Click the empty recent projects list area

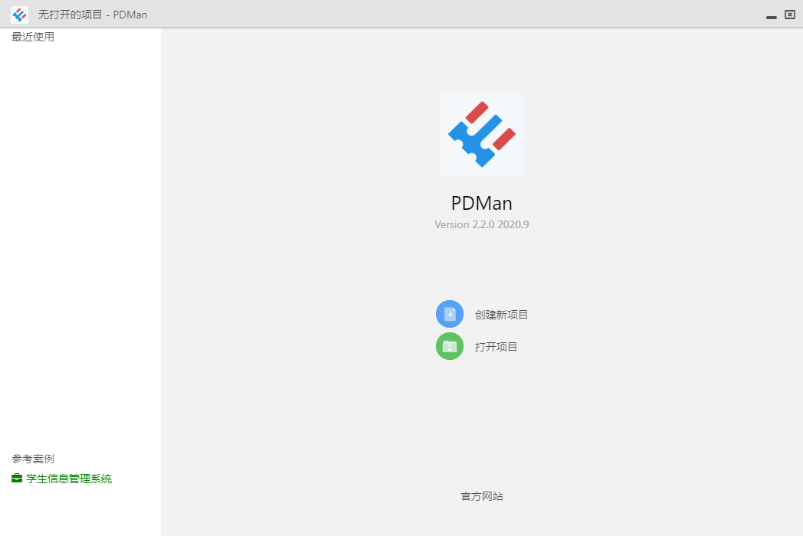80,246
